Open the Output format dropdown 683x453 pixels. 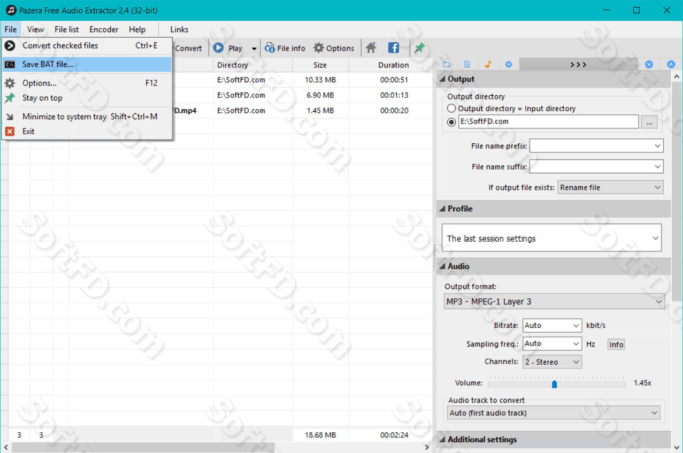[554, 302]
